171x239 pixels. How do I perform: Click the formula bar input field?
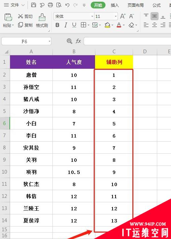127,41
